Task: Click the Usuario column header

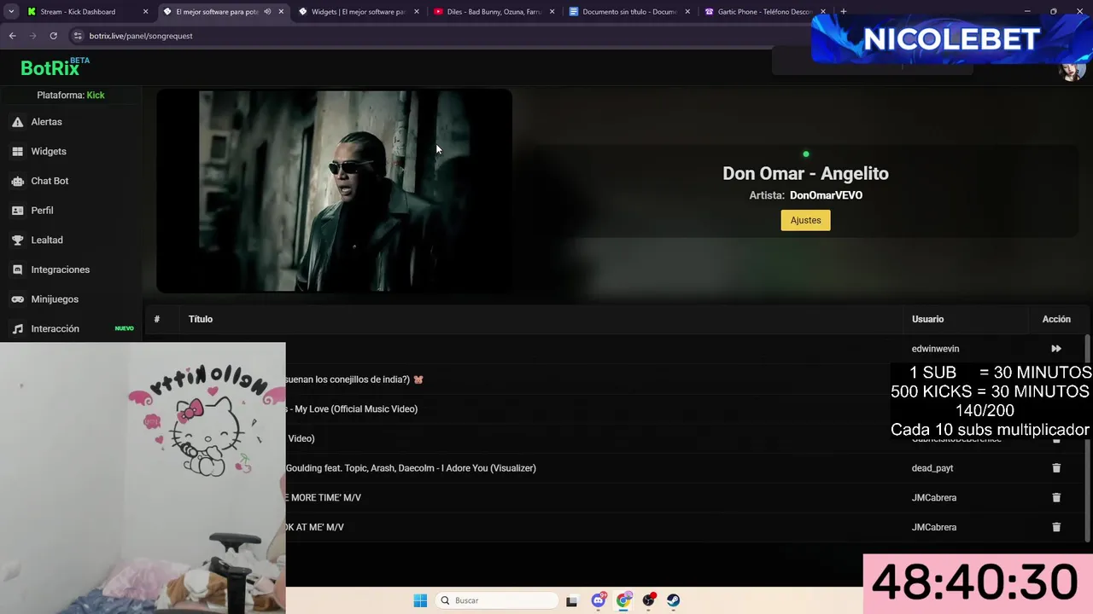Action: [x=927, y=319]
